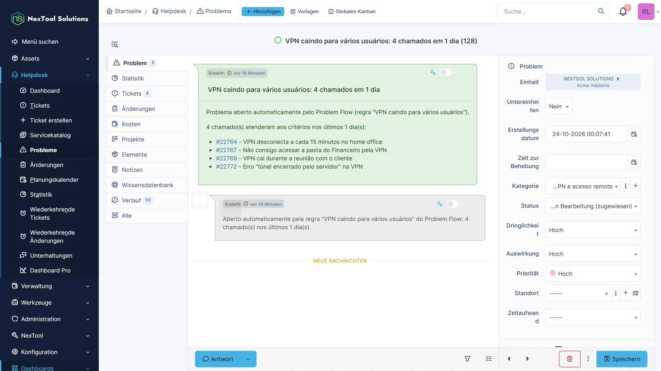Open Zeit zur Behebung calendar picker
Screen dimensions: 661x371
(x=634, y=162)
